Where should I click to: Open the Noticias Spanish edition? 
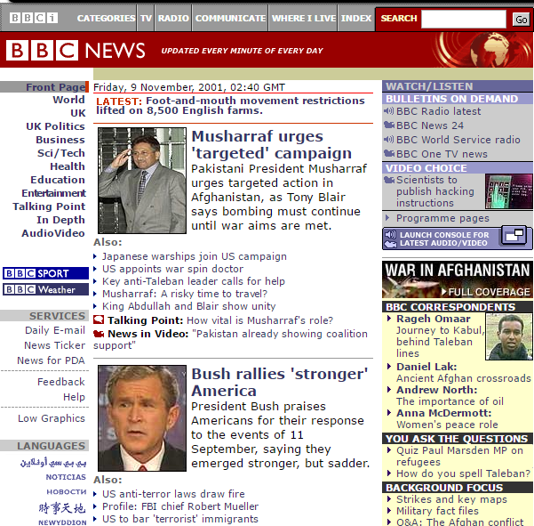66,477
